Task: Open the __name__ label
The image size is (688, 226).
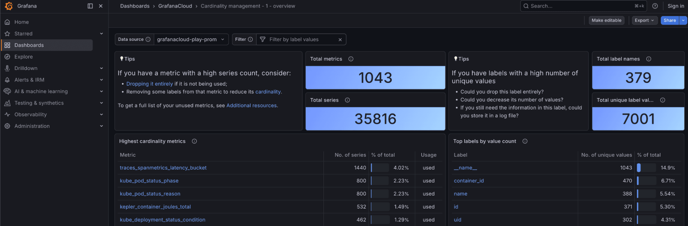Action: 465,168
